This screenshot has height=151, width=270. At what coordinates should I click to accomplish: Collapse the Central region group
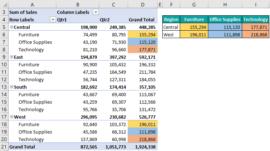[11, 27]
